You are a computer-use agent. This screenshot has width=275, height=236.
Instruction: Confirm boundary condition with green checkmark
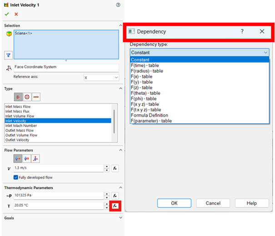(x=7, y=14)
